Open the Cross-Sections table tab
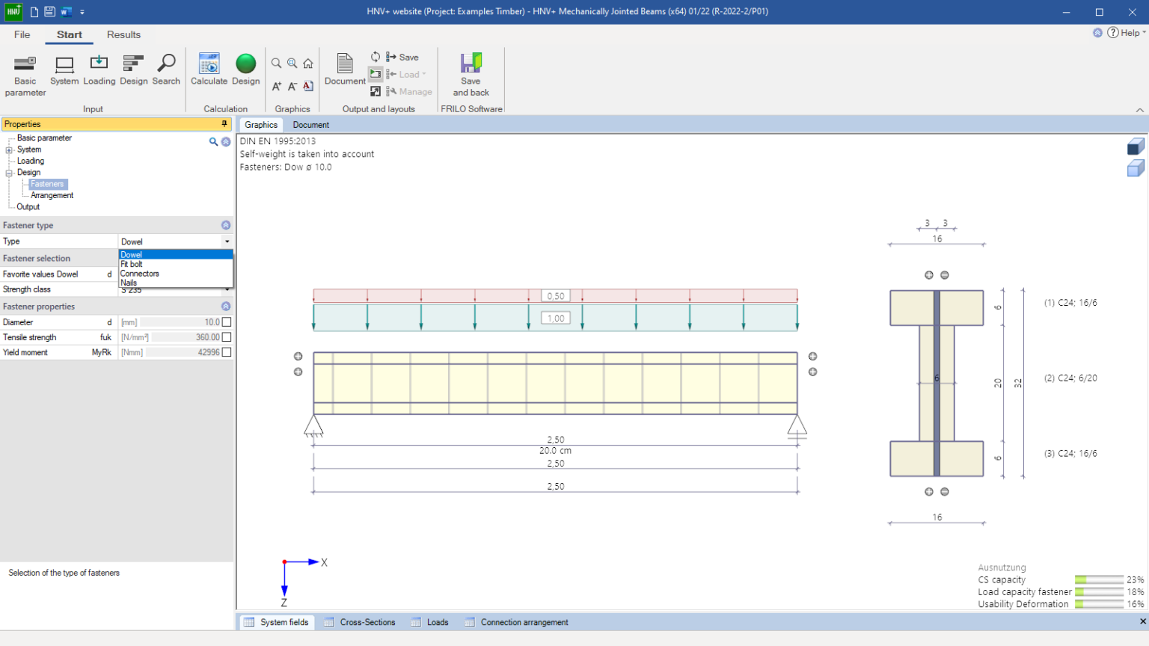Screen dimensions: 1149x646 point(367,622)
